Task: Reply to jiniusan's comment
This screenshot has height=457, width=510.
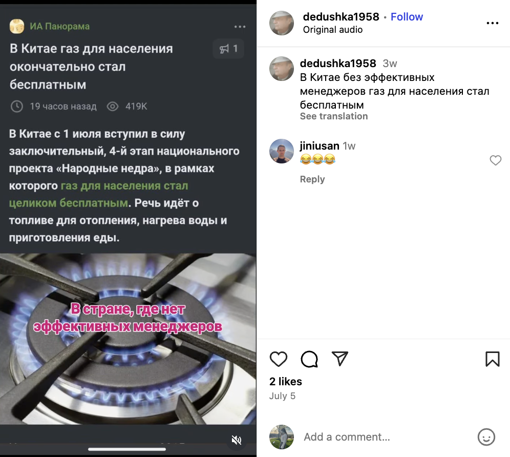Action: (x=312, y=179)
